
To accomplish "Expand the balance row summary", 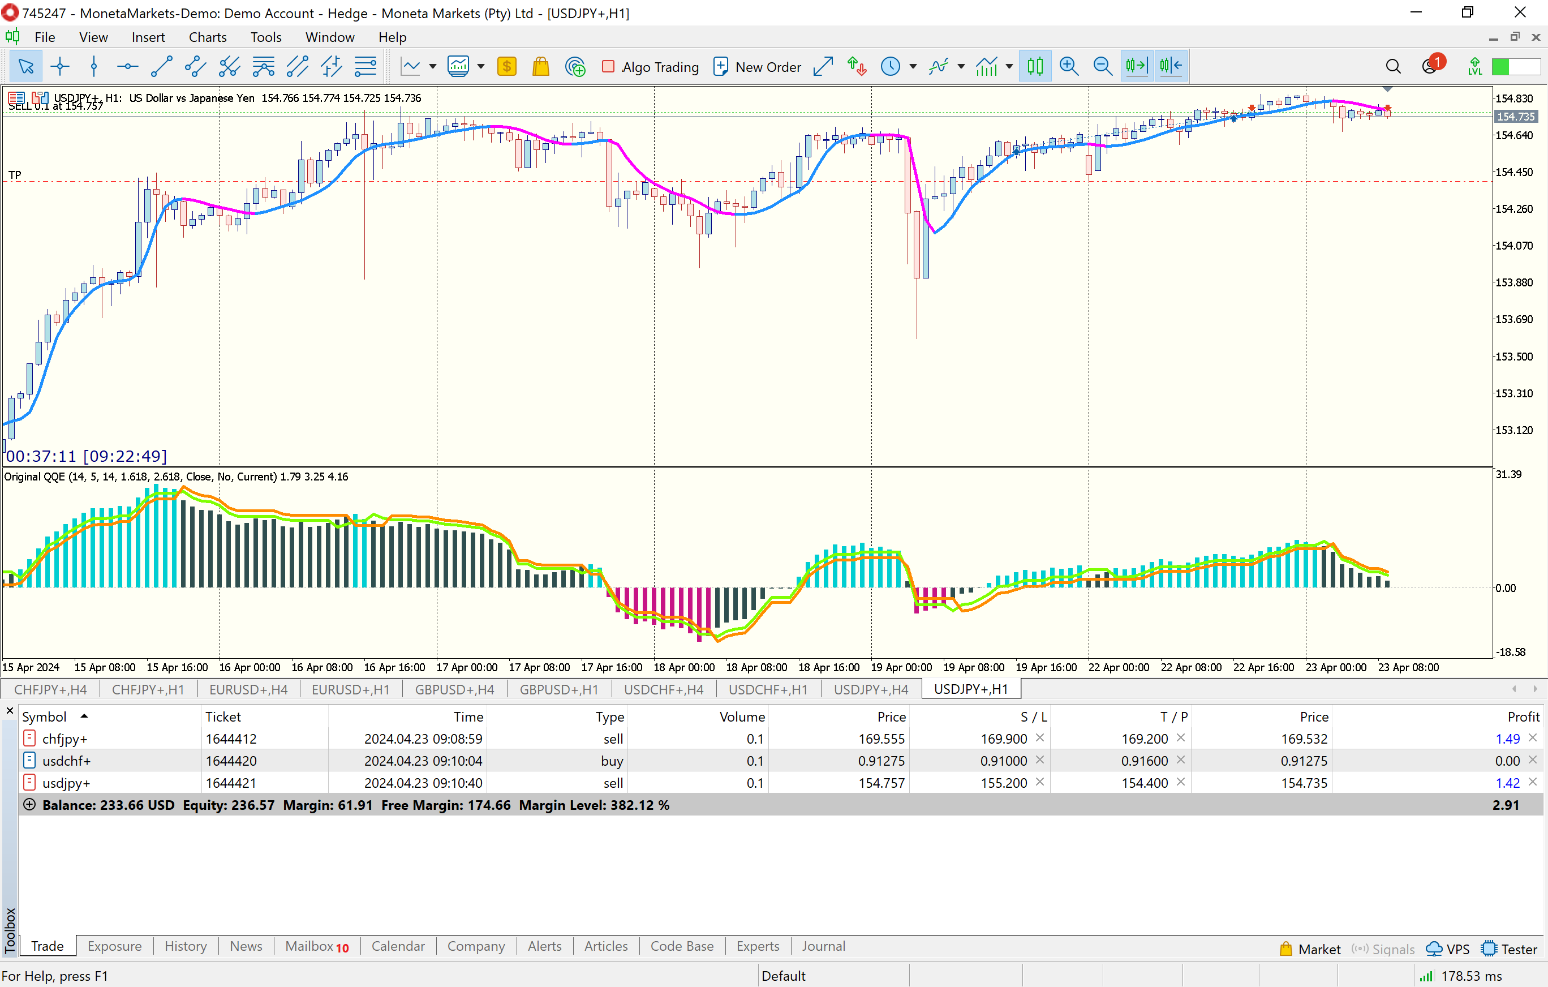I will click(29, 804).
